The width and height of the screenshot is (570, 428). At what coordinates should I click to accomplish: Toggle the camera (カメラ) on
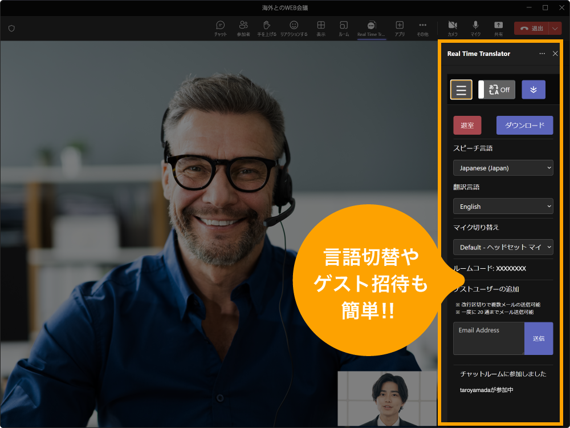coord(453,29)
